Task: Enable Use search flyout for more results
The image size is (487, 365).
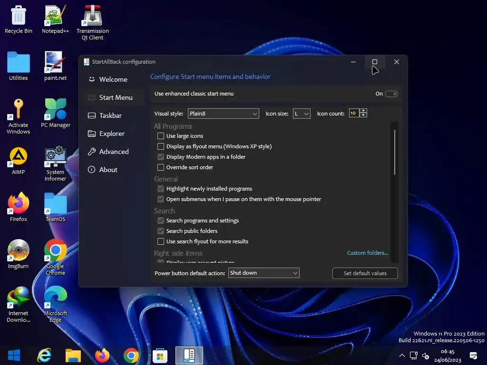Action: pyautogui.click(x=161, y=241)
